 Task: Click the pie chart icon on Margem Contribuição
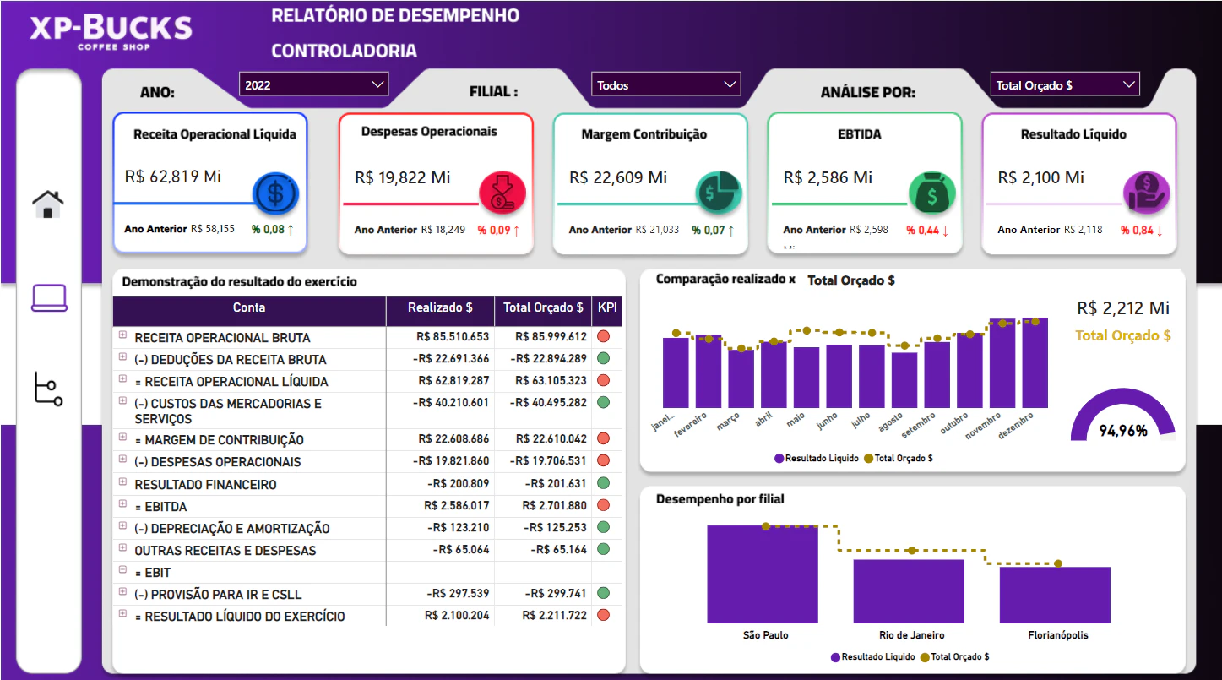pos(719,192)
